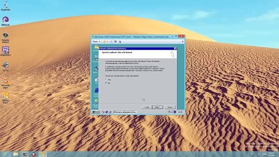This screenshot has height=157, width=279.
Task: Open the BitTorrent desktop shortcut
Action: click(5, 21)
